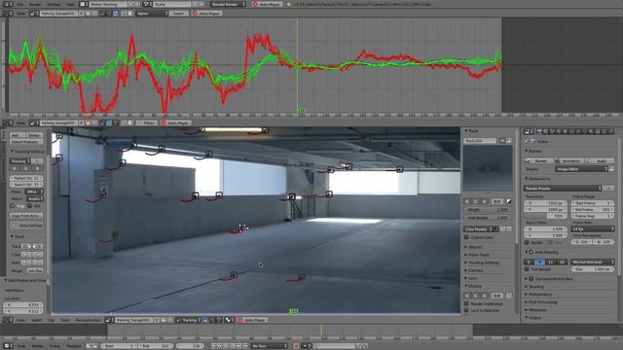623x350 pixels.
Task: Open the Display Image Editor dropdown
Action: 582,169
